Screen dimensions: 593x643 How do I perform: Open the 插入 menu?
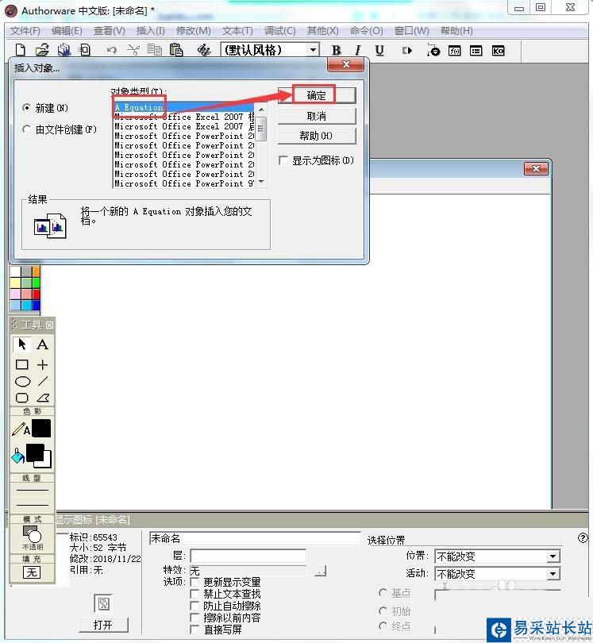(151, 31)
